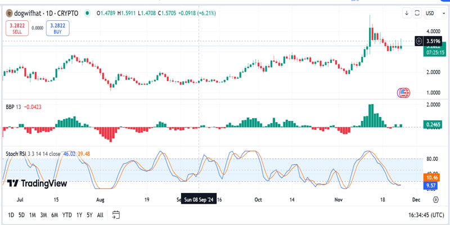
Task: Click the 0.2465 BBP value tag
Action: click(434, 124)
